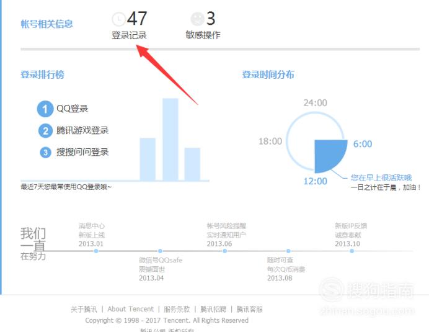The height and width of the screenshot is (332, 429).
Task: Click the 6:00 clock label
Action: click(363, 144)
